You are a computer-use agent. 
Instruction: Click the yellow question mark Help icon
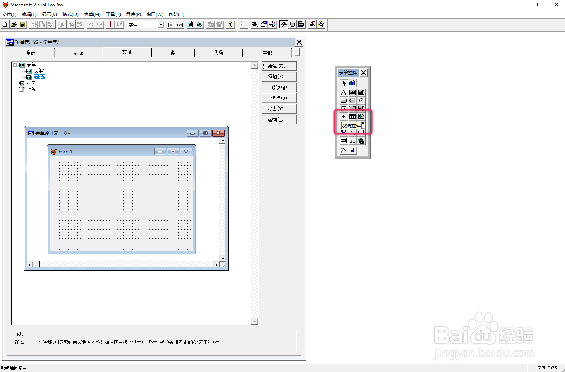tap(230, 24)
